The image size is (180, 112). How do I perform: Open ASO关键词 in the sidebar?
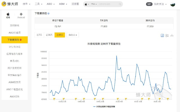point(15,32)
